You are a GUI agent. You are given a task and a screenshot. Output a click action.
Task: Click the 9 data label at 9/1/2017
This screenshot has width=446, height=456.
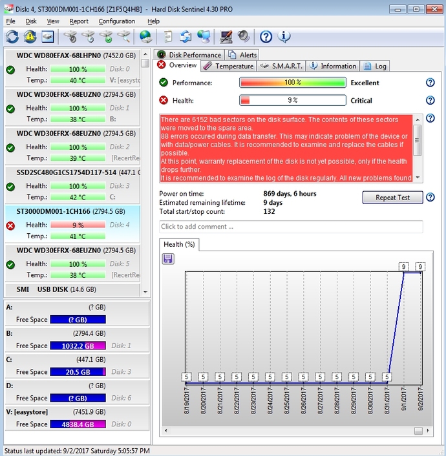403,266
